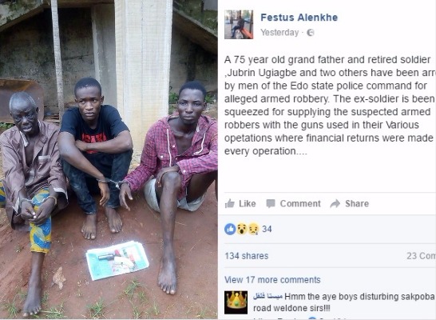Image resolution: width=436 pixels, height=320 pixels.
Task: Click the public globe privacy icon
Action: (311, 33)
